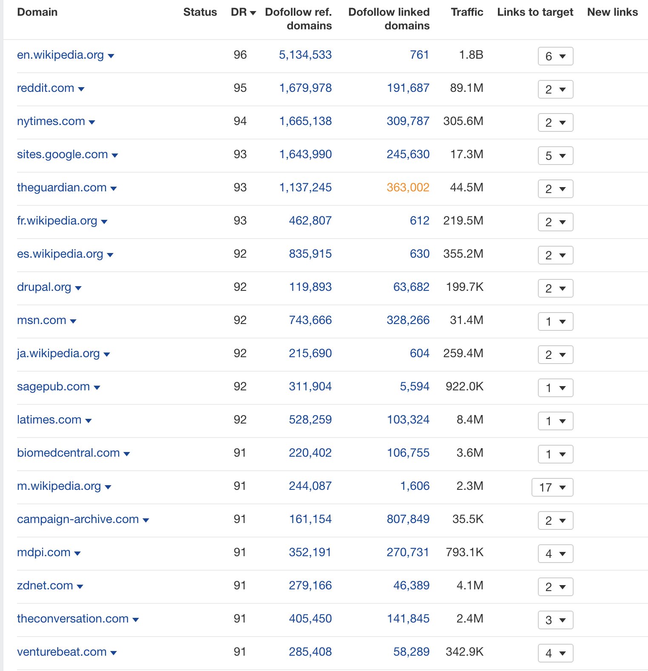Expand links to target for en.wikipedia.org
Image resolution: width=648 pixels, height=671 pixels.
pos(555,56)
